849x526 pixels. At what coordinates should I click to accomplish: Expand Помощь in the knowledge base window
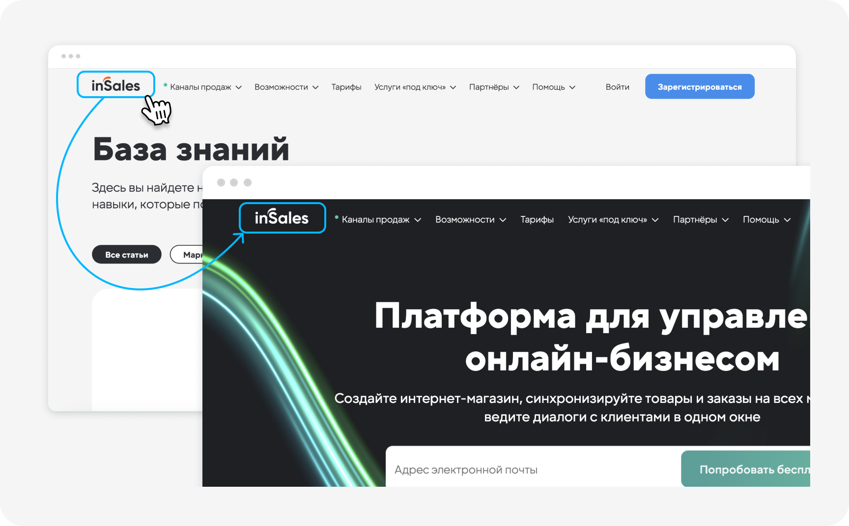554,87
